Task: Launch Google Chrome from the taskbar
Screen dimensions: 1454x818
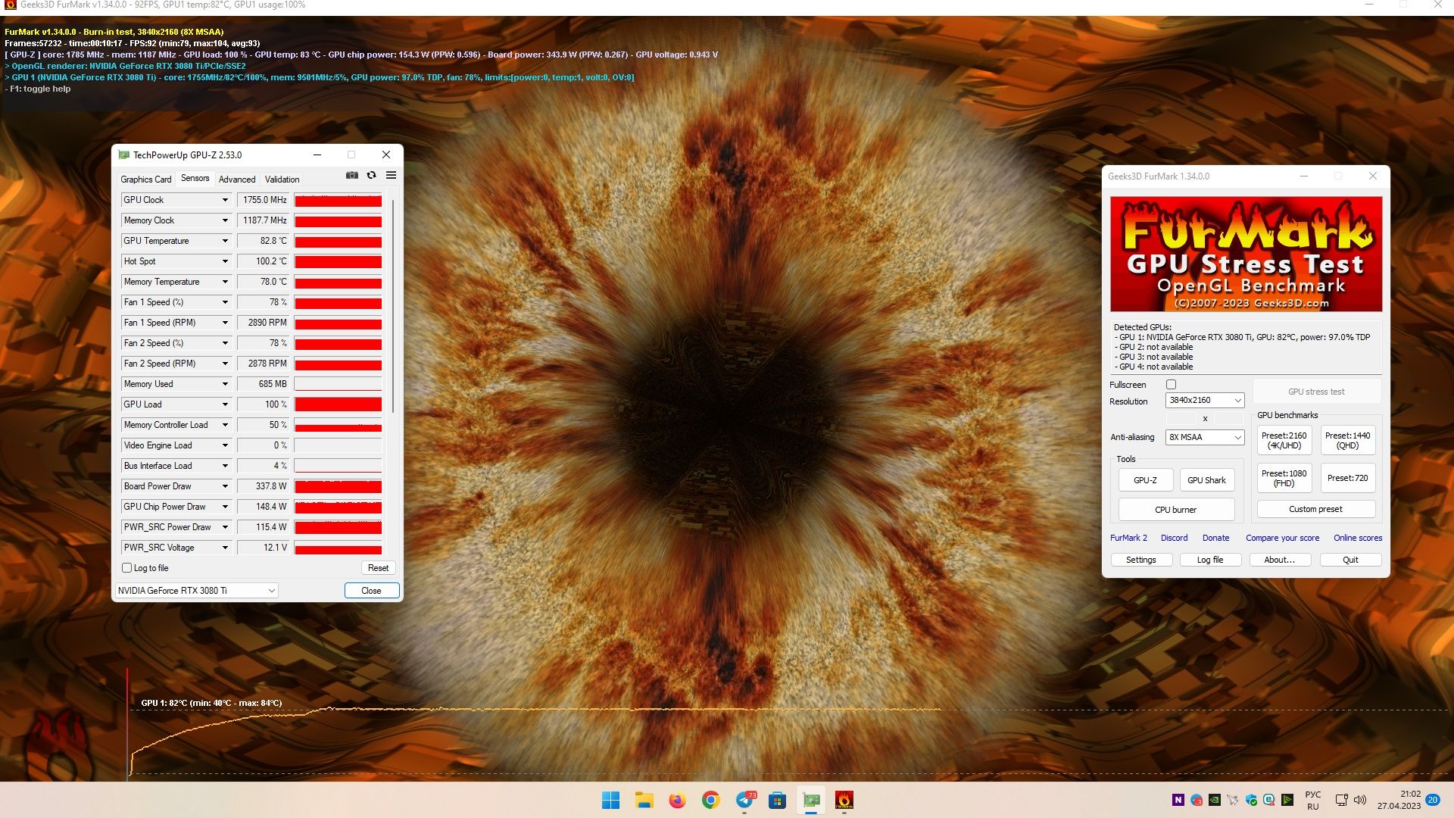Action: point(710,800)
